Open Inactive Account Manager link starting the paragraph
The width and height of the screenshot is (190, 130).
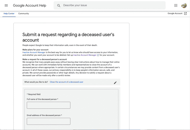point(34,52)
